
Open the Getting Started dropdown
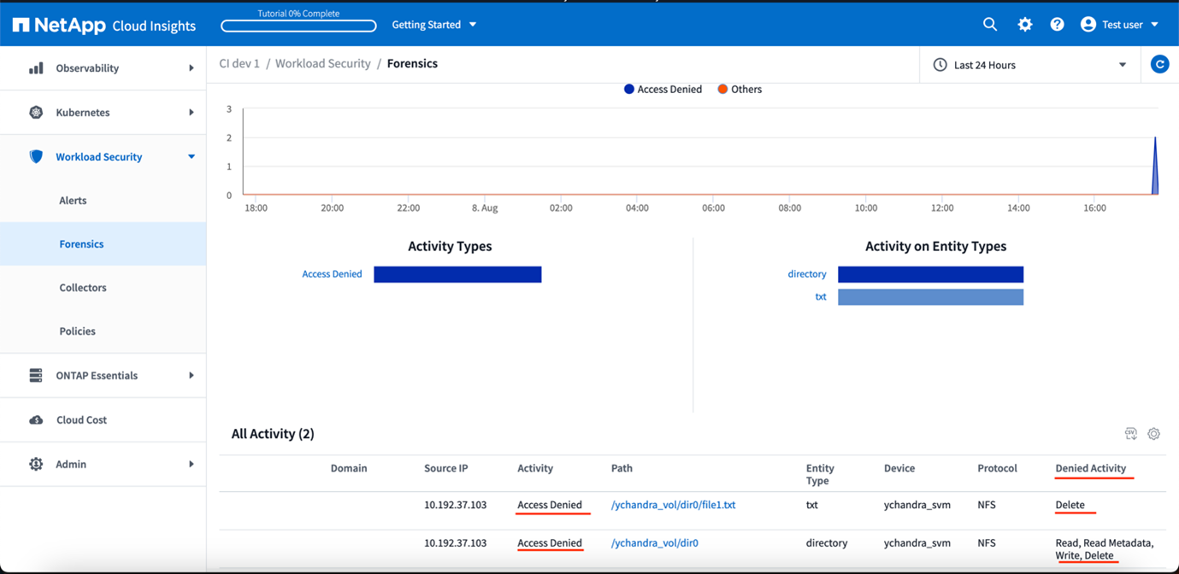click(x=433, y=25)
